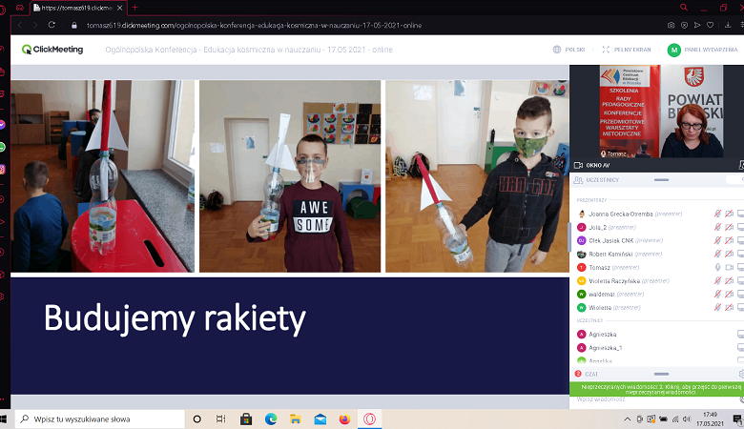Show hidden system tray icons
Image resolution: width=744 pixels, height=429 pixels.
click(628, 419)
